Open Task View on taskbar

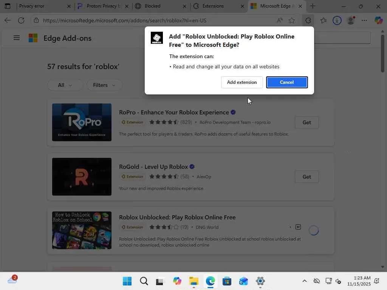[160, 281]
